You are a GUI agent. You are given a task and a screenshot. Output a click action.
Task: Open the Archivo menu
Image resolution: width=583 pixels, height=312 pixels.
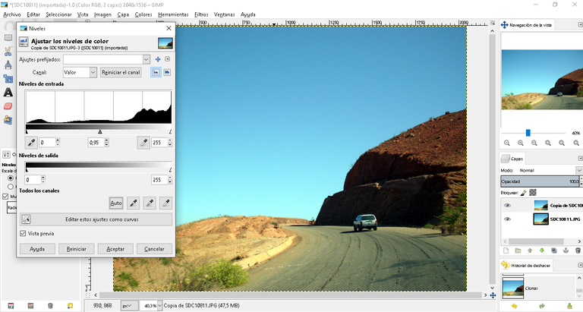pyautogui.click(x=12, y=14)
